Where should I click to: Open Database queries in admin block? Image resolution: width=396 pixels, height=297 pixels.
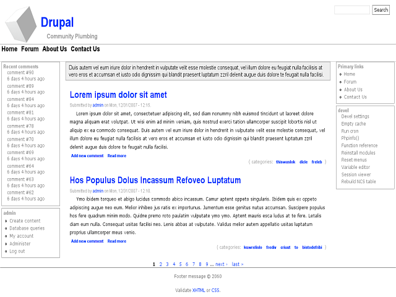click(27, 228)
